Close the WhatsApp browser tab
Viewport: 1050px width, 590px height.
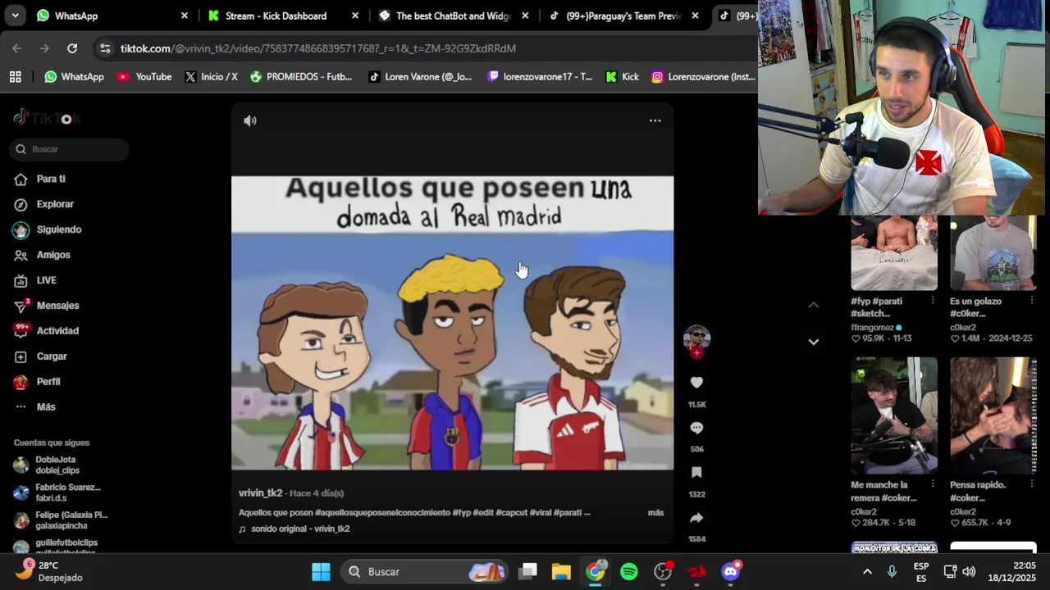pyautogui.click(x=184, y=16)
